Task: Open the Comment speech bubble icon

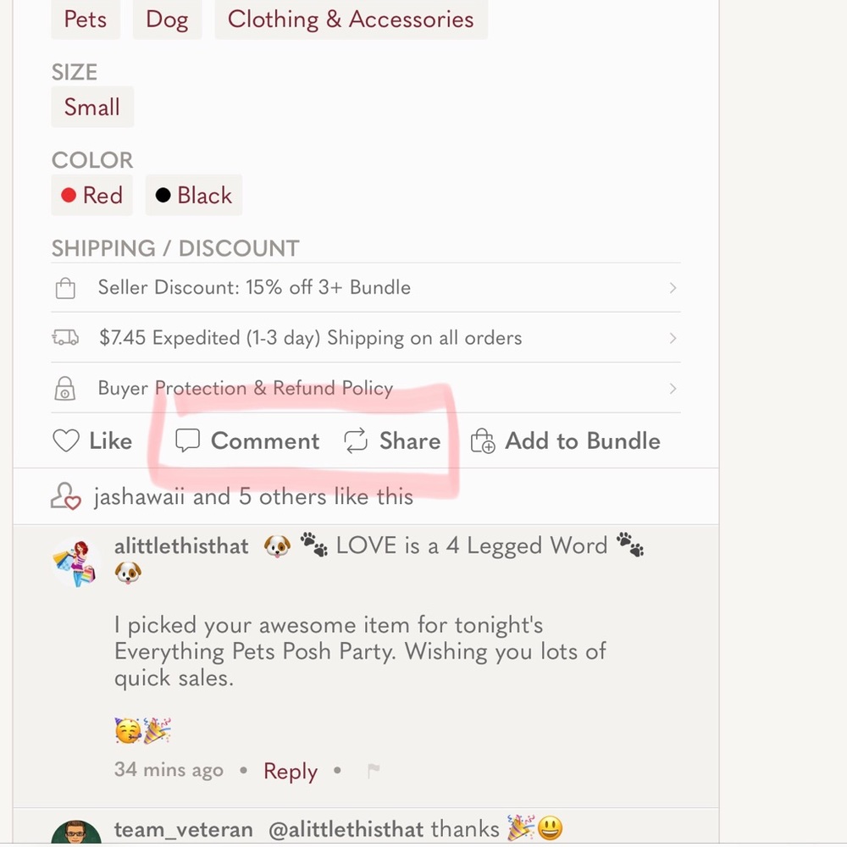Action: coord(187,440)
